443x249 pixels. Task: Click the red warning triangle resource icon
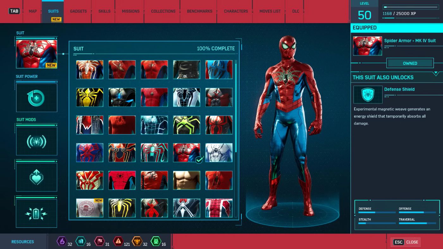click(118, 242)
